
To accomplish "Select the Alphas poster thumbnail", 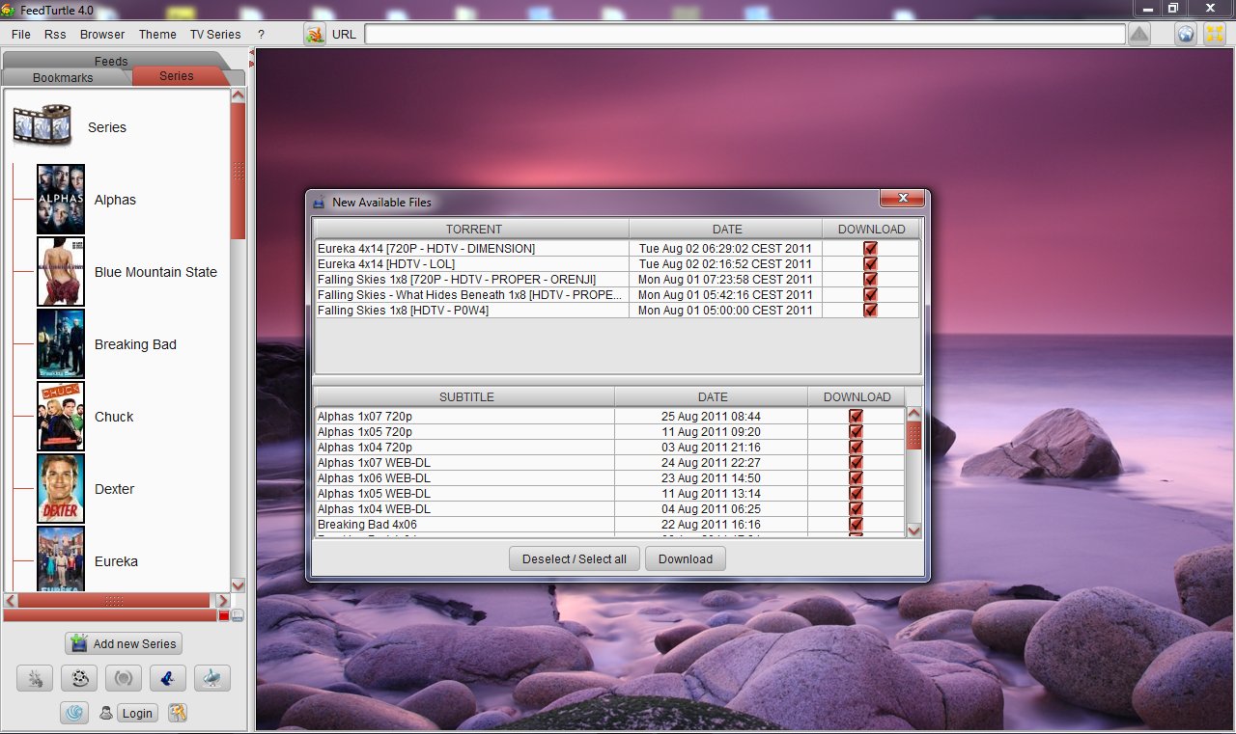I will pos(61,200).
